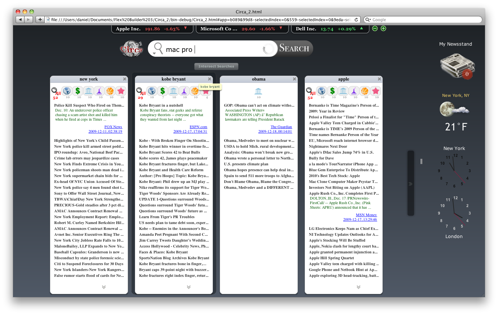This screenshot has width=498, height=315.
Task: Click the sidebar resize grip handle
Action: (x=421, y=161)
